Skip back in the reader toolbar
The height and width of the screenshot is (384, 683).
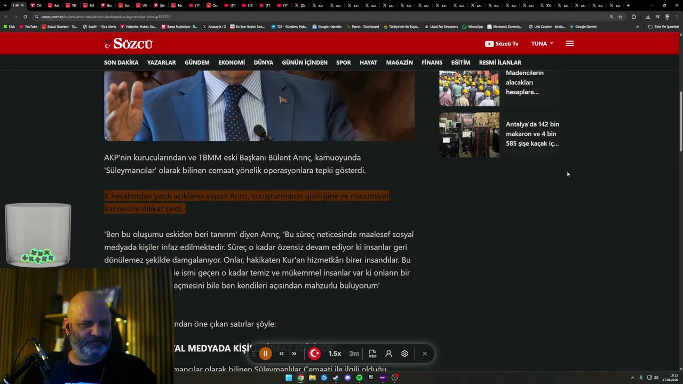(281, 354)
